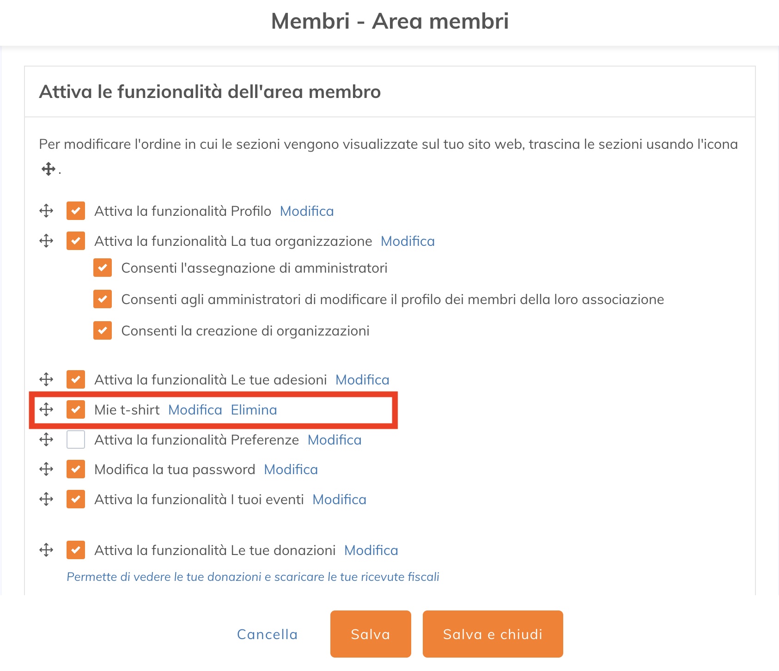The width and height of the screenshot is (779, 671).
Task: Click the Cancella link
Action: (267, 634)
